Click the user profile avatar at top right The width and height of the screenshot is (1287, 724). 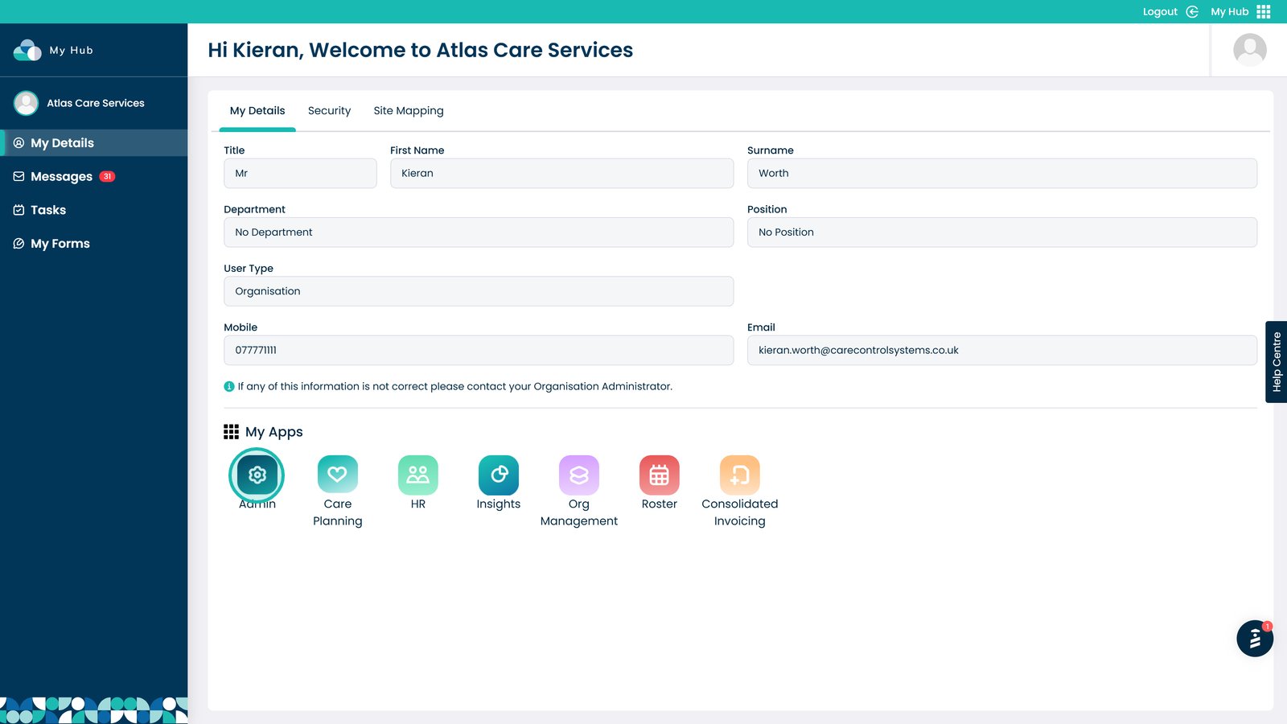(x=1249, y=50)
